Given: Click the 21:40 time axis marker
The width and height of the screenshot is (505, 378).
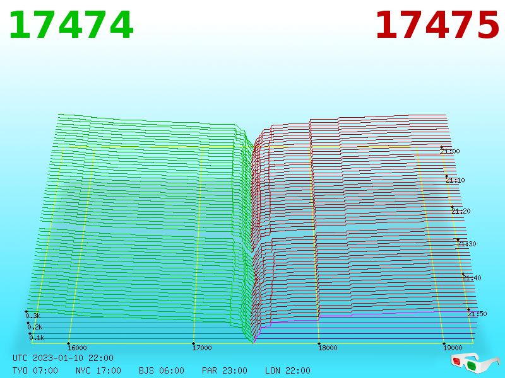Looking at the screenshot, I should [x=472, y=278].
